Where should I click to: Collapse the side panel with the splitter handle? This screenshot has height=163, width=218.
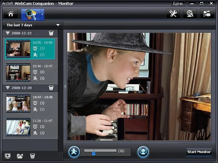(65, 87)
